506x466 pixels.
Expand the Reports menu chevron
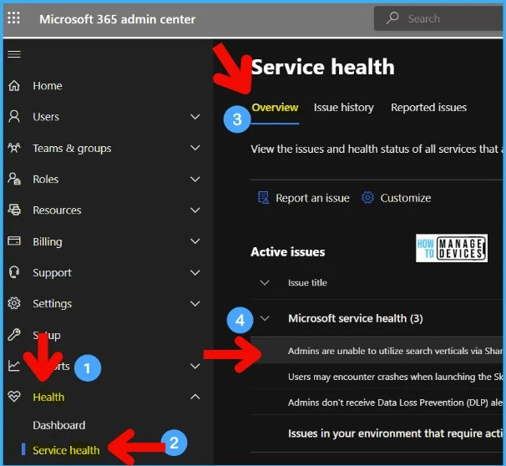[x=195, y=366]
